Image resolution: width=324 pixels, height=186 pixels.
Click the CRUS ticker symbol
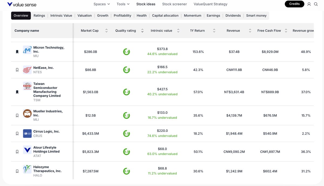tap(38, 136)
